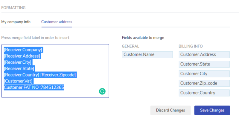The width and height of the screenshot is (239, 121).
Task: Click the [Receiver.City] text in the editor
Action: [x=18, y=62]
